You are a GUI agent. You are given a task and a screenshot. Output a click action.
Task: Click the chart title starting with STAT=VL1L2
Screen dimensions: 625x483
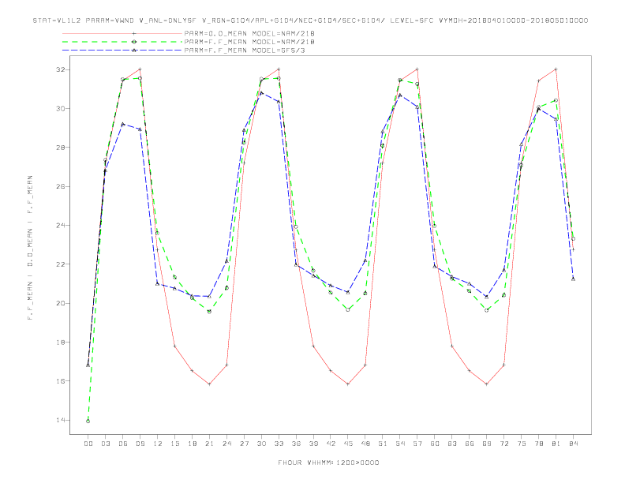pos(310,21)
